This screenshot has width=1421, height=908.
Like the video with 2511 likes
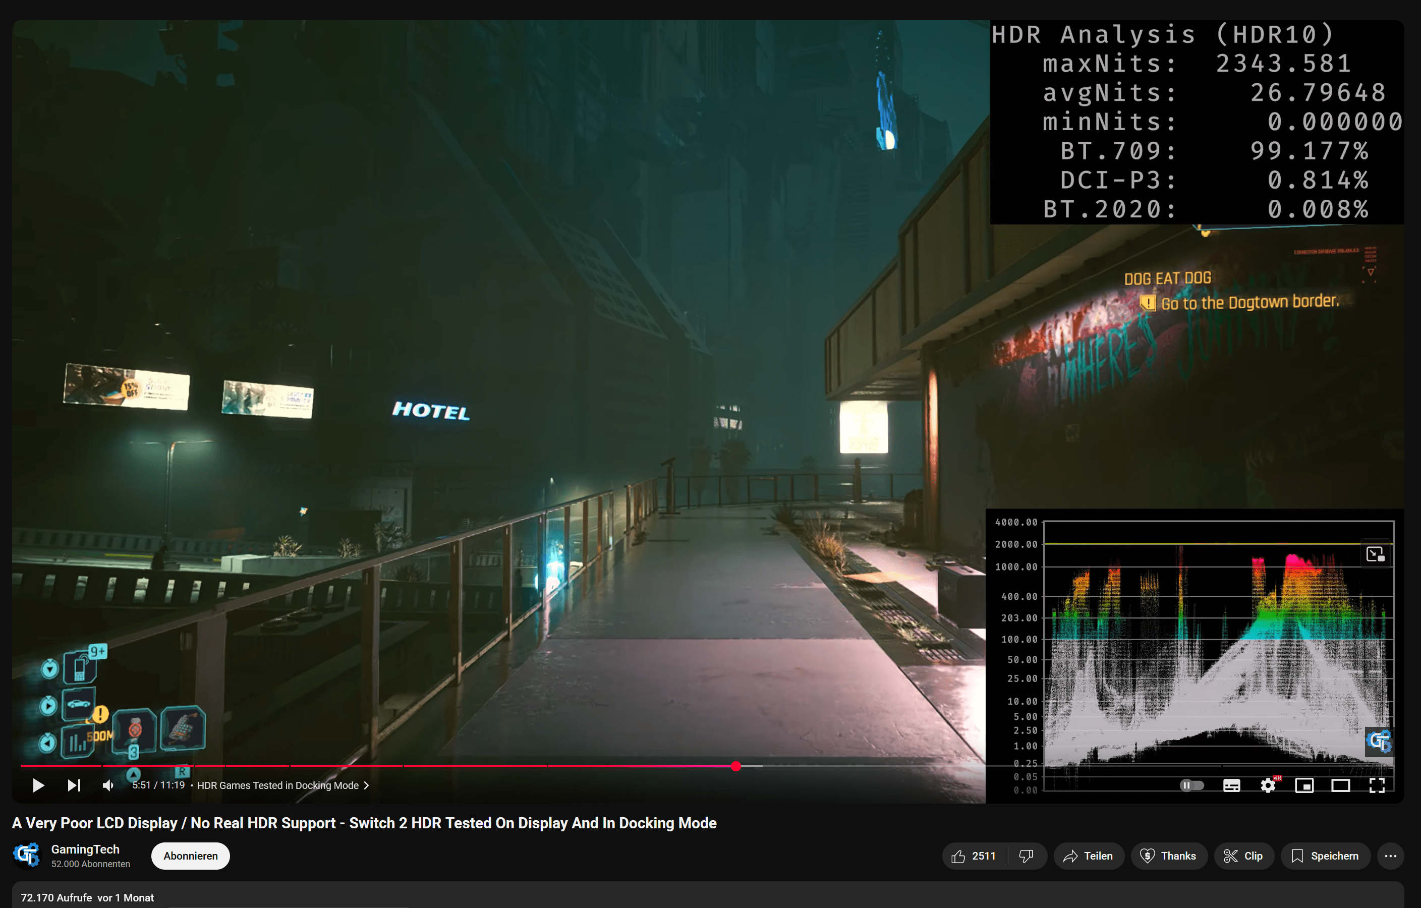pos(974,856)
